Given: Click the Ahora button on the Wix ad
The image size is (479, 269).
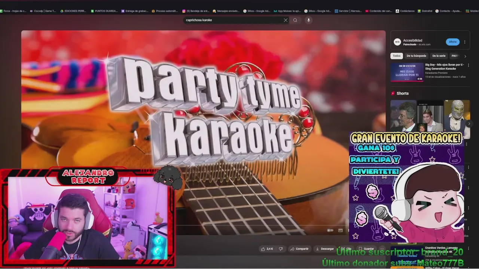Looking at the screenshot, I should pos(452,42).
